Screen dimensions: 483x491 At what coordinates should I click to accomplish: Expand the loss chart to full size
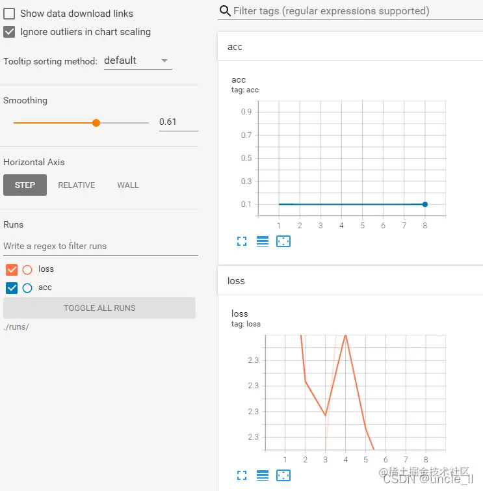(242, 475)
